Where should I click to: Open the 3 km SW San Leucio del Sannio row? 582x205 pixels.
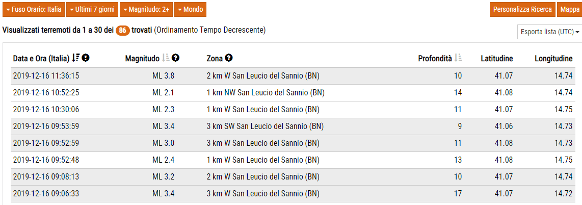point(265,126)
